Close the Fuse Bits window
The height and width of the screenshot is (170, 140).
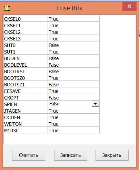point(129,6)
